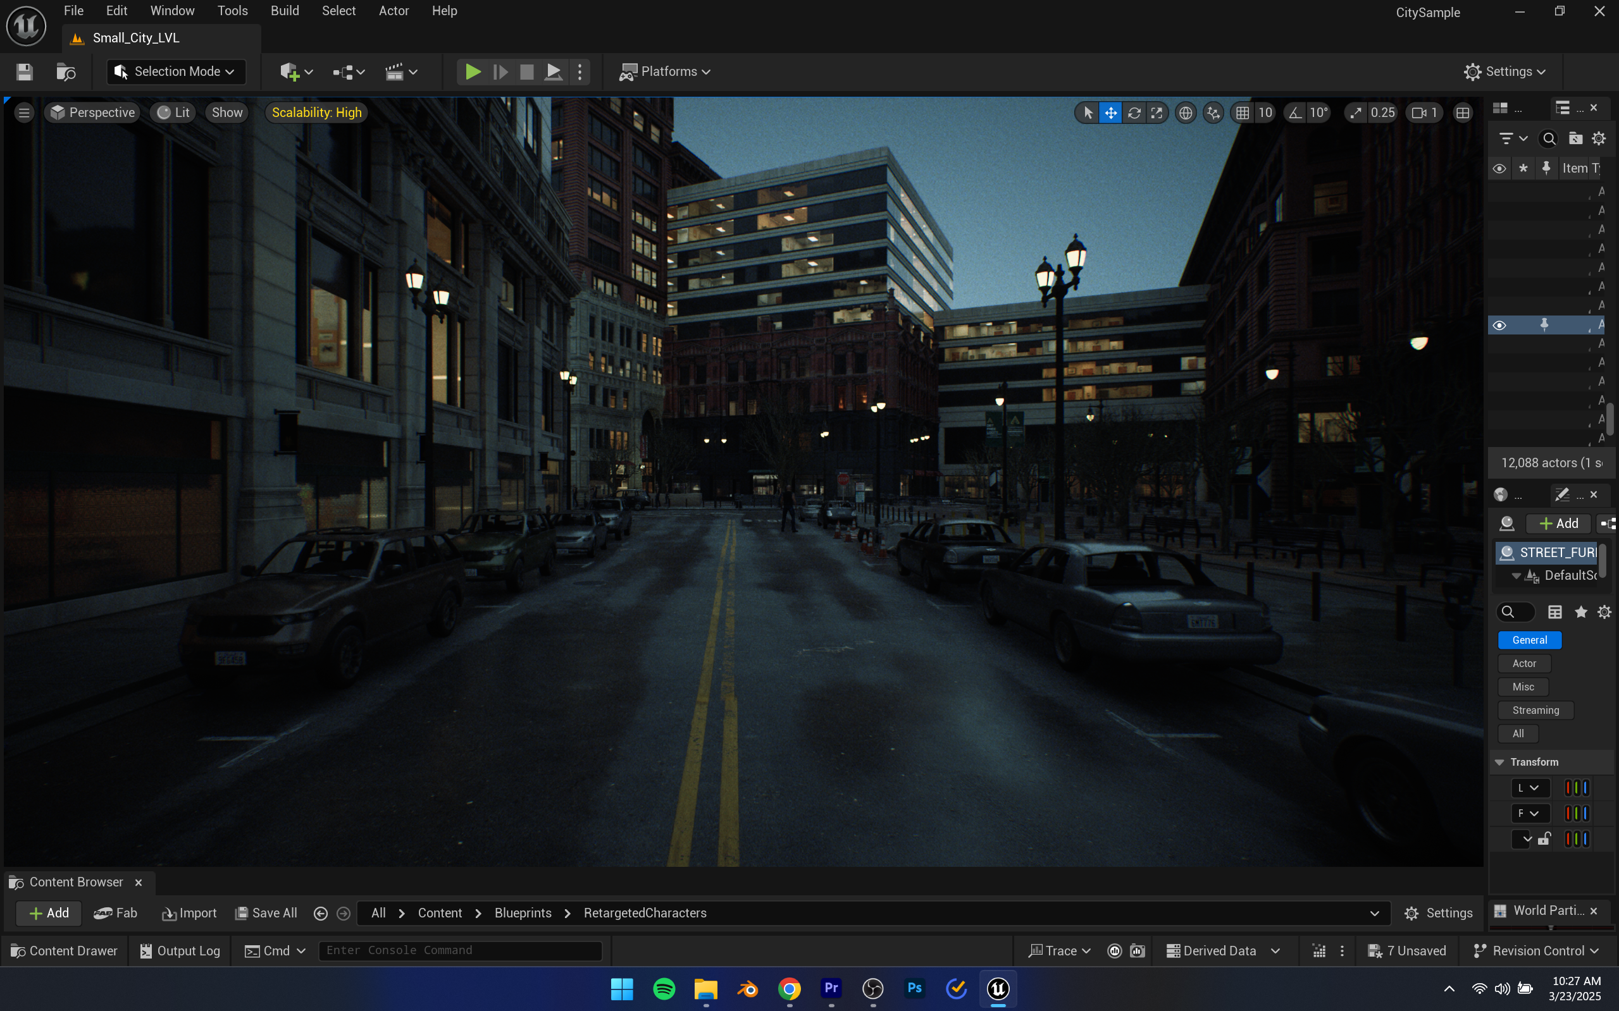Select the Rotate transform tool

(x=1134, y=113)
